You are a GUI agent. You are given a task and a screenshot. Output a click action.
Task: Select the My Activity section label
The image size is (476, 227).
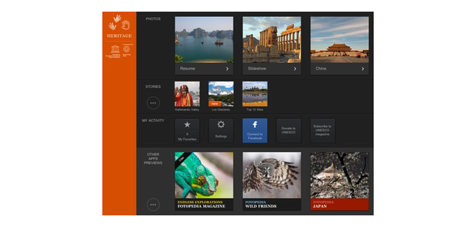153,120
